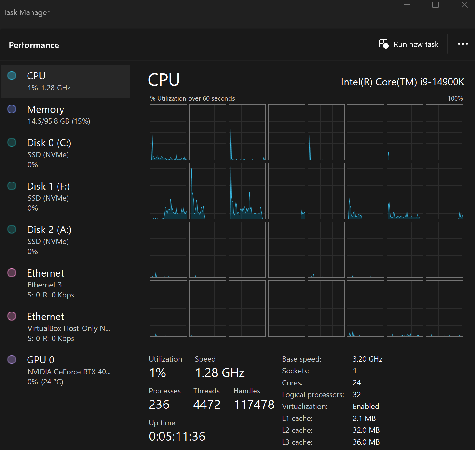The image size is (475, 450).
Task: Click the Ethernet 3 circle icon
Action: (x=12, y=273)
